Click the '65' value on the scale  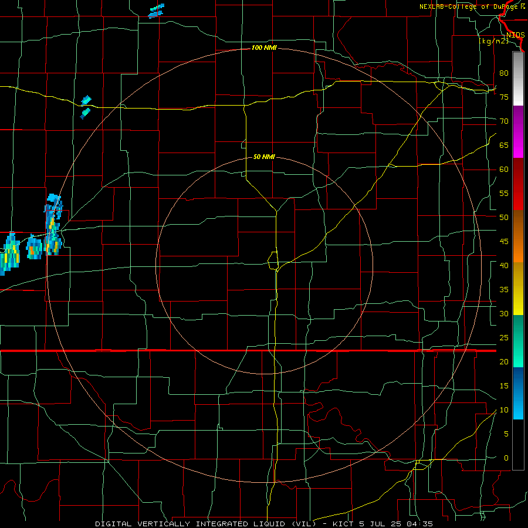504,145
